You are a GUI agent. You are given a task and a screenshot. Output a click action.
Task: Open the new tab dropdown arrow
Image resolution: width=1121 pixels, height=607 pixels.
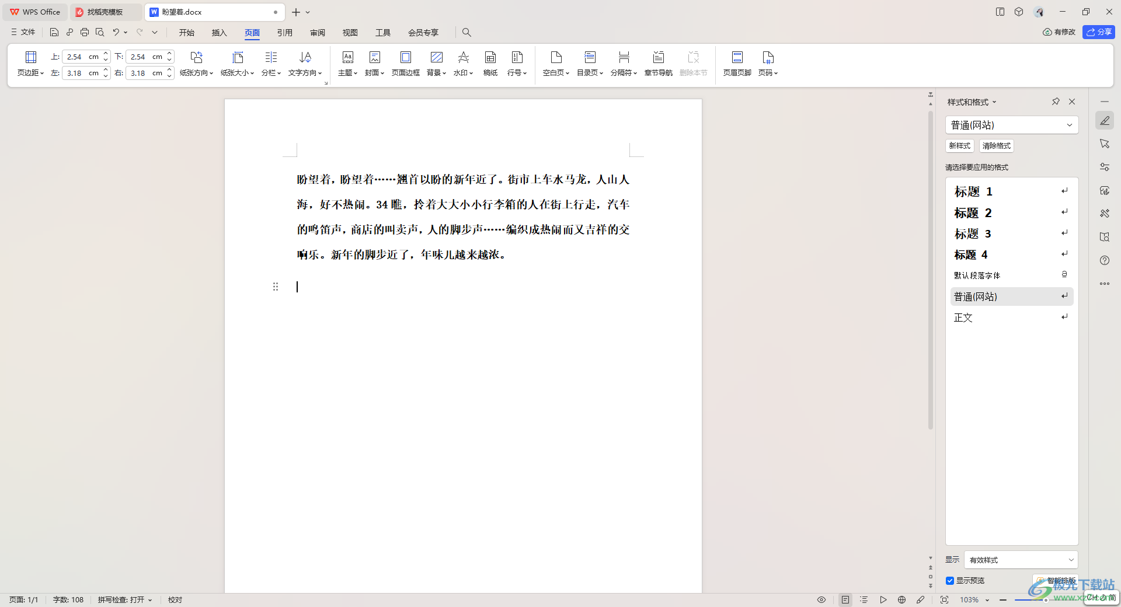tap(308, 12)
